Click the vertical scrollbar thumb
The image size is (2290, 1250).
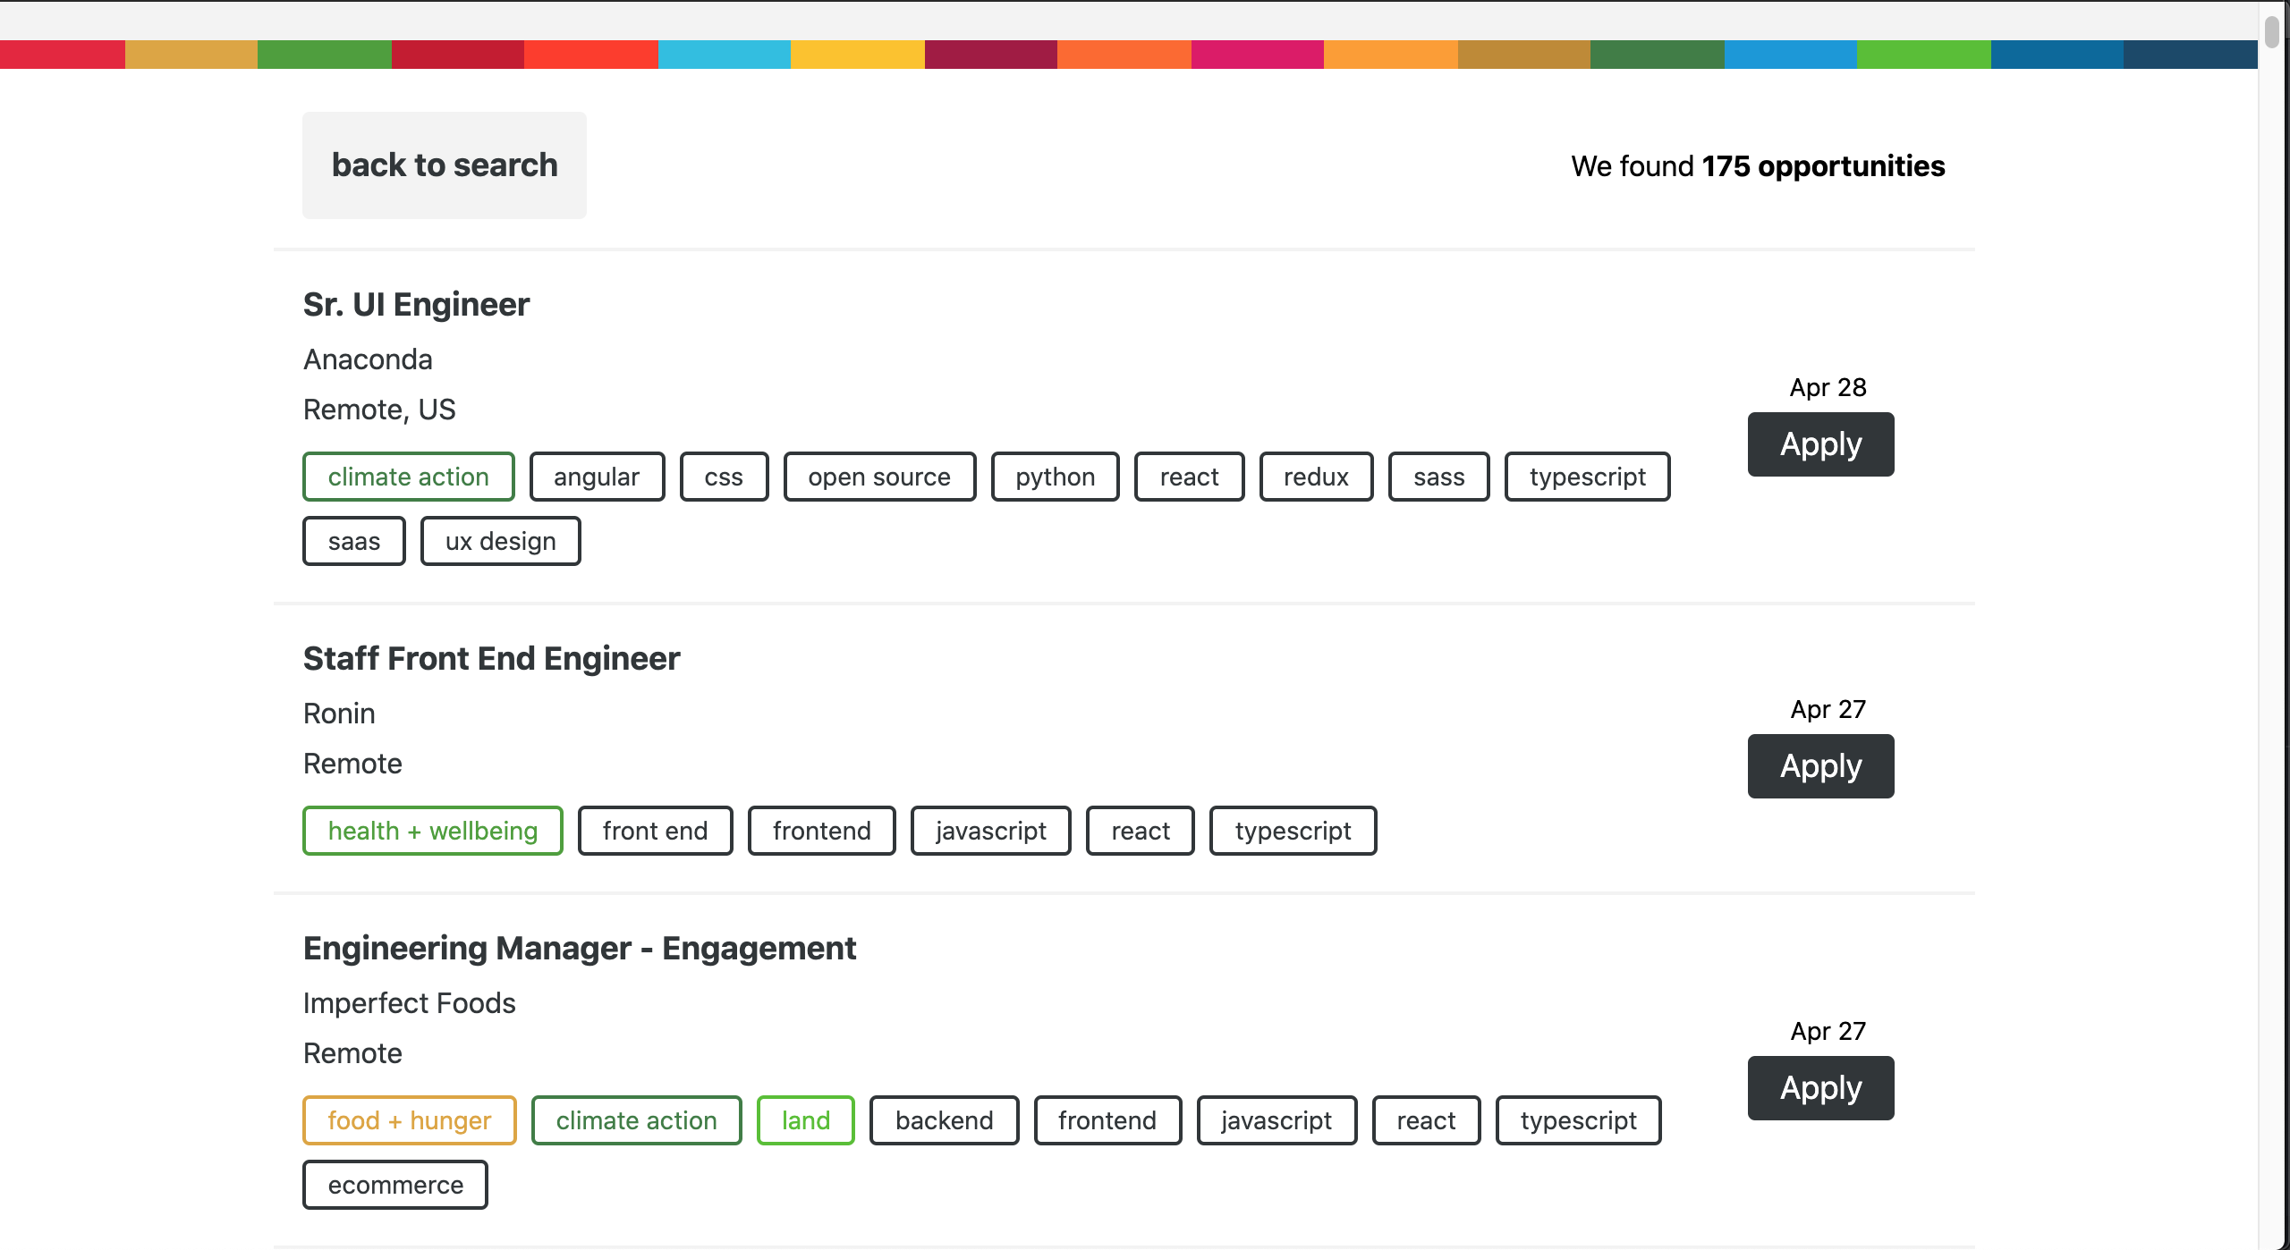[x=2271, y=31]
